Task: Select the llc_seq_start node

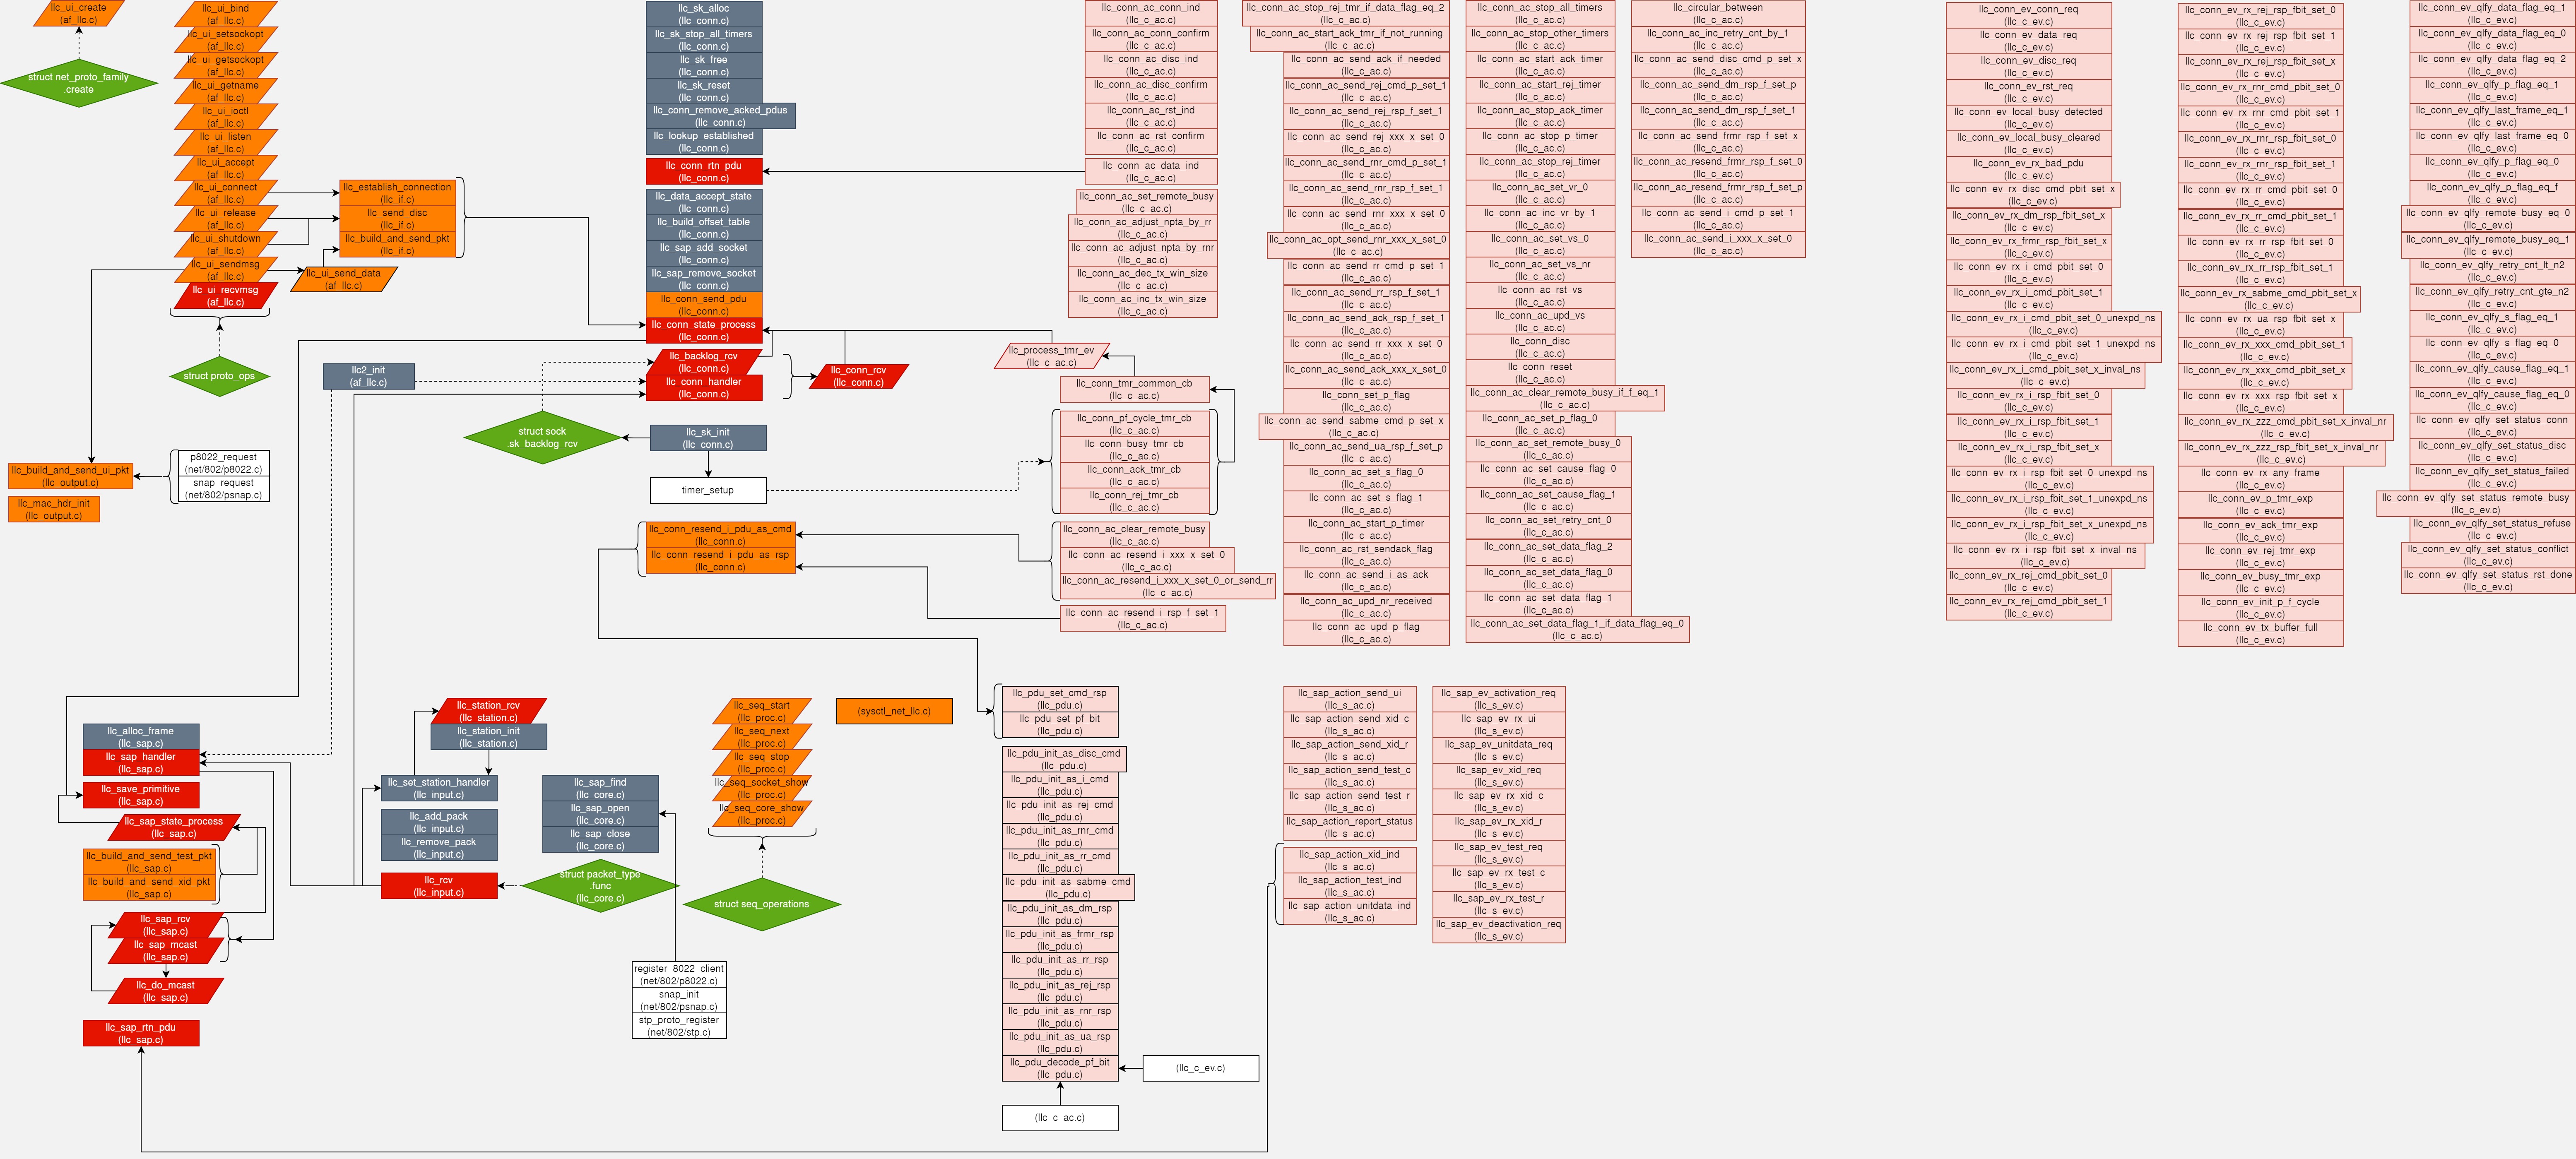Action: click(x=762, y=711)
